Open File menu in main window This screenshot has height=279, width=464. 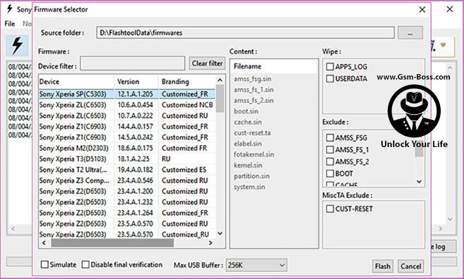pos(10,24)
